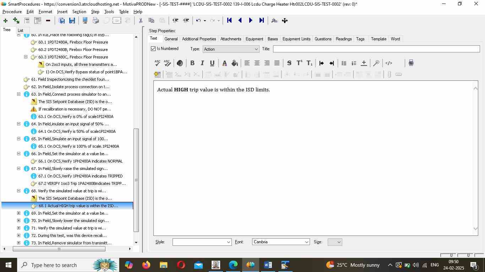This screenshot has width=485, height=272.
Task: Collapse step 63 tree node
Action: [18, 94]
